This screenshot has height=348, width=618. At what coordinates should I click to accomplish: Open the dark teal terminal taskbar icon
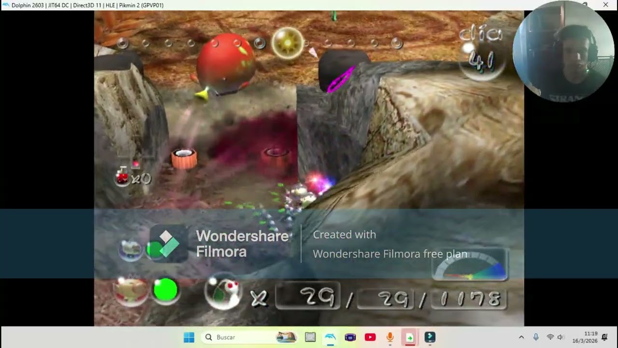point(430,337)
